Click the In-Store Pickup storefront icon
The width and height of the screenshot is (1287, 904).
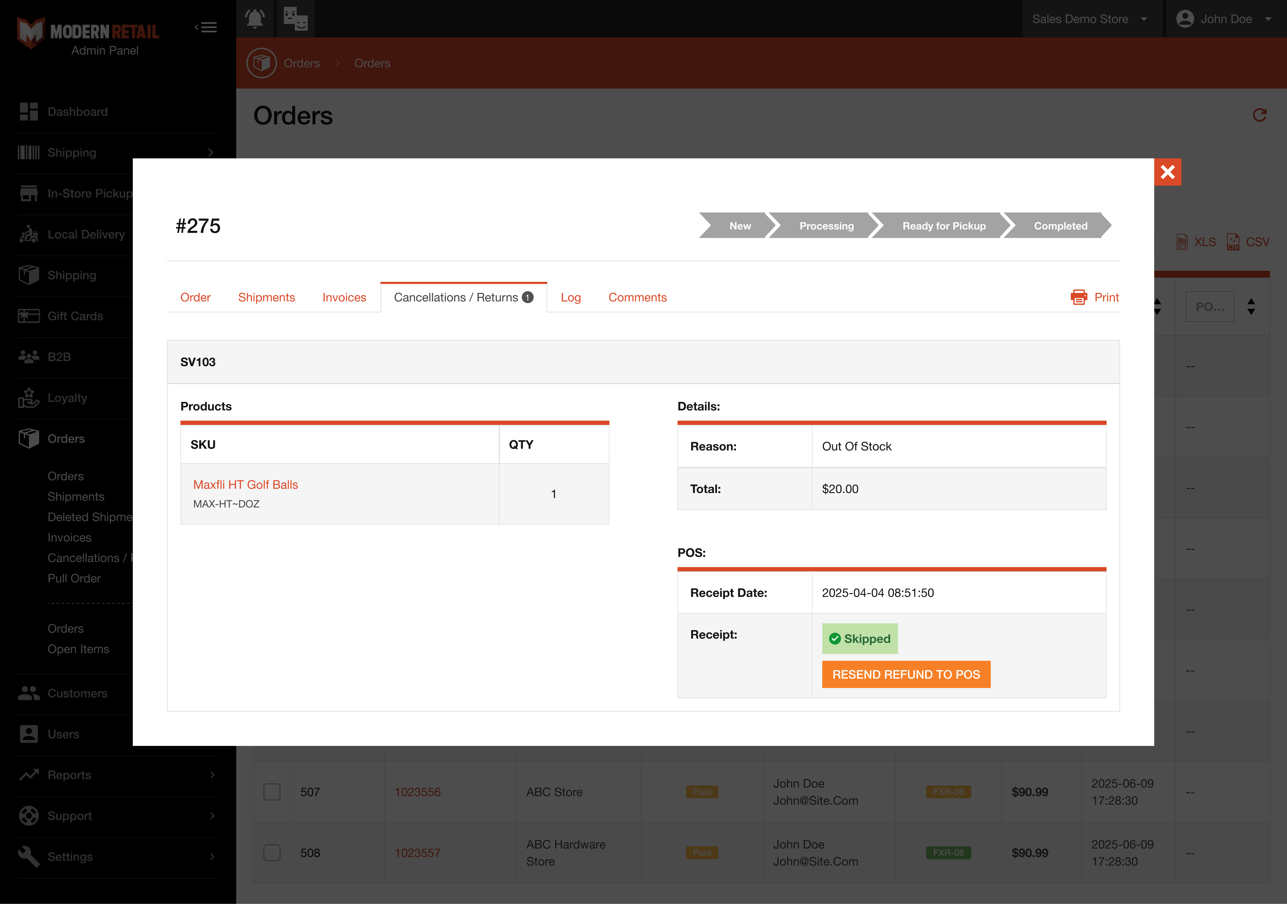29,194
